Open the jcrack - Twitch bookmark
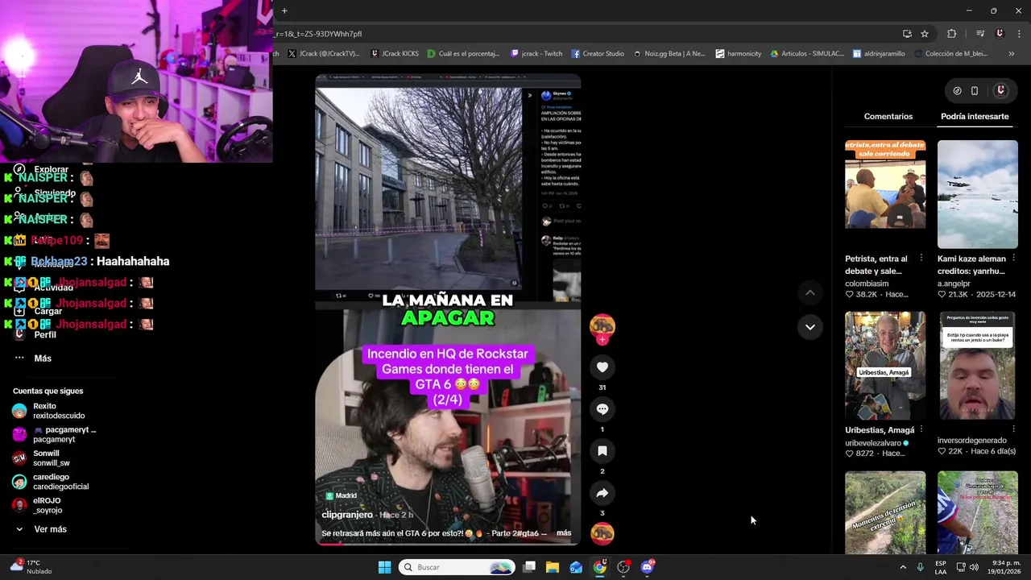The width and height of the screenshot is (1031, 580). (536, 54)
